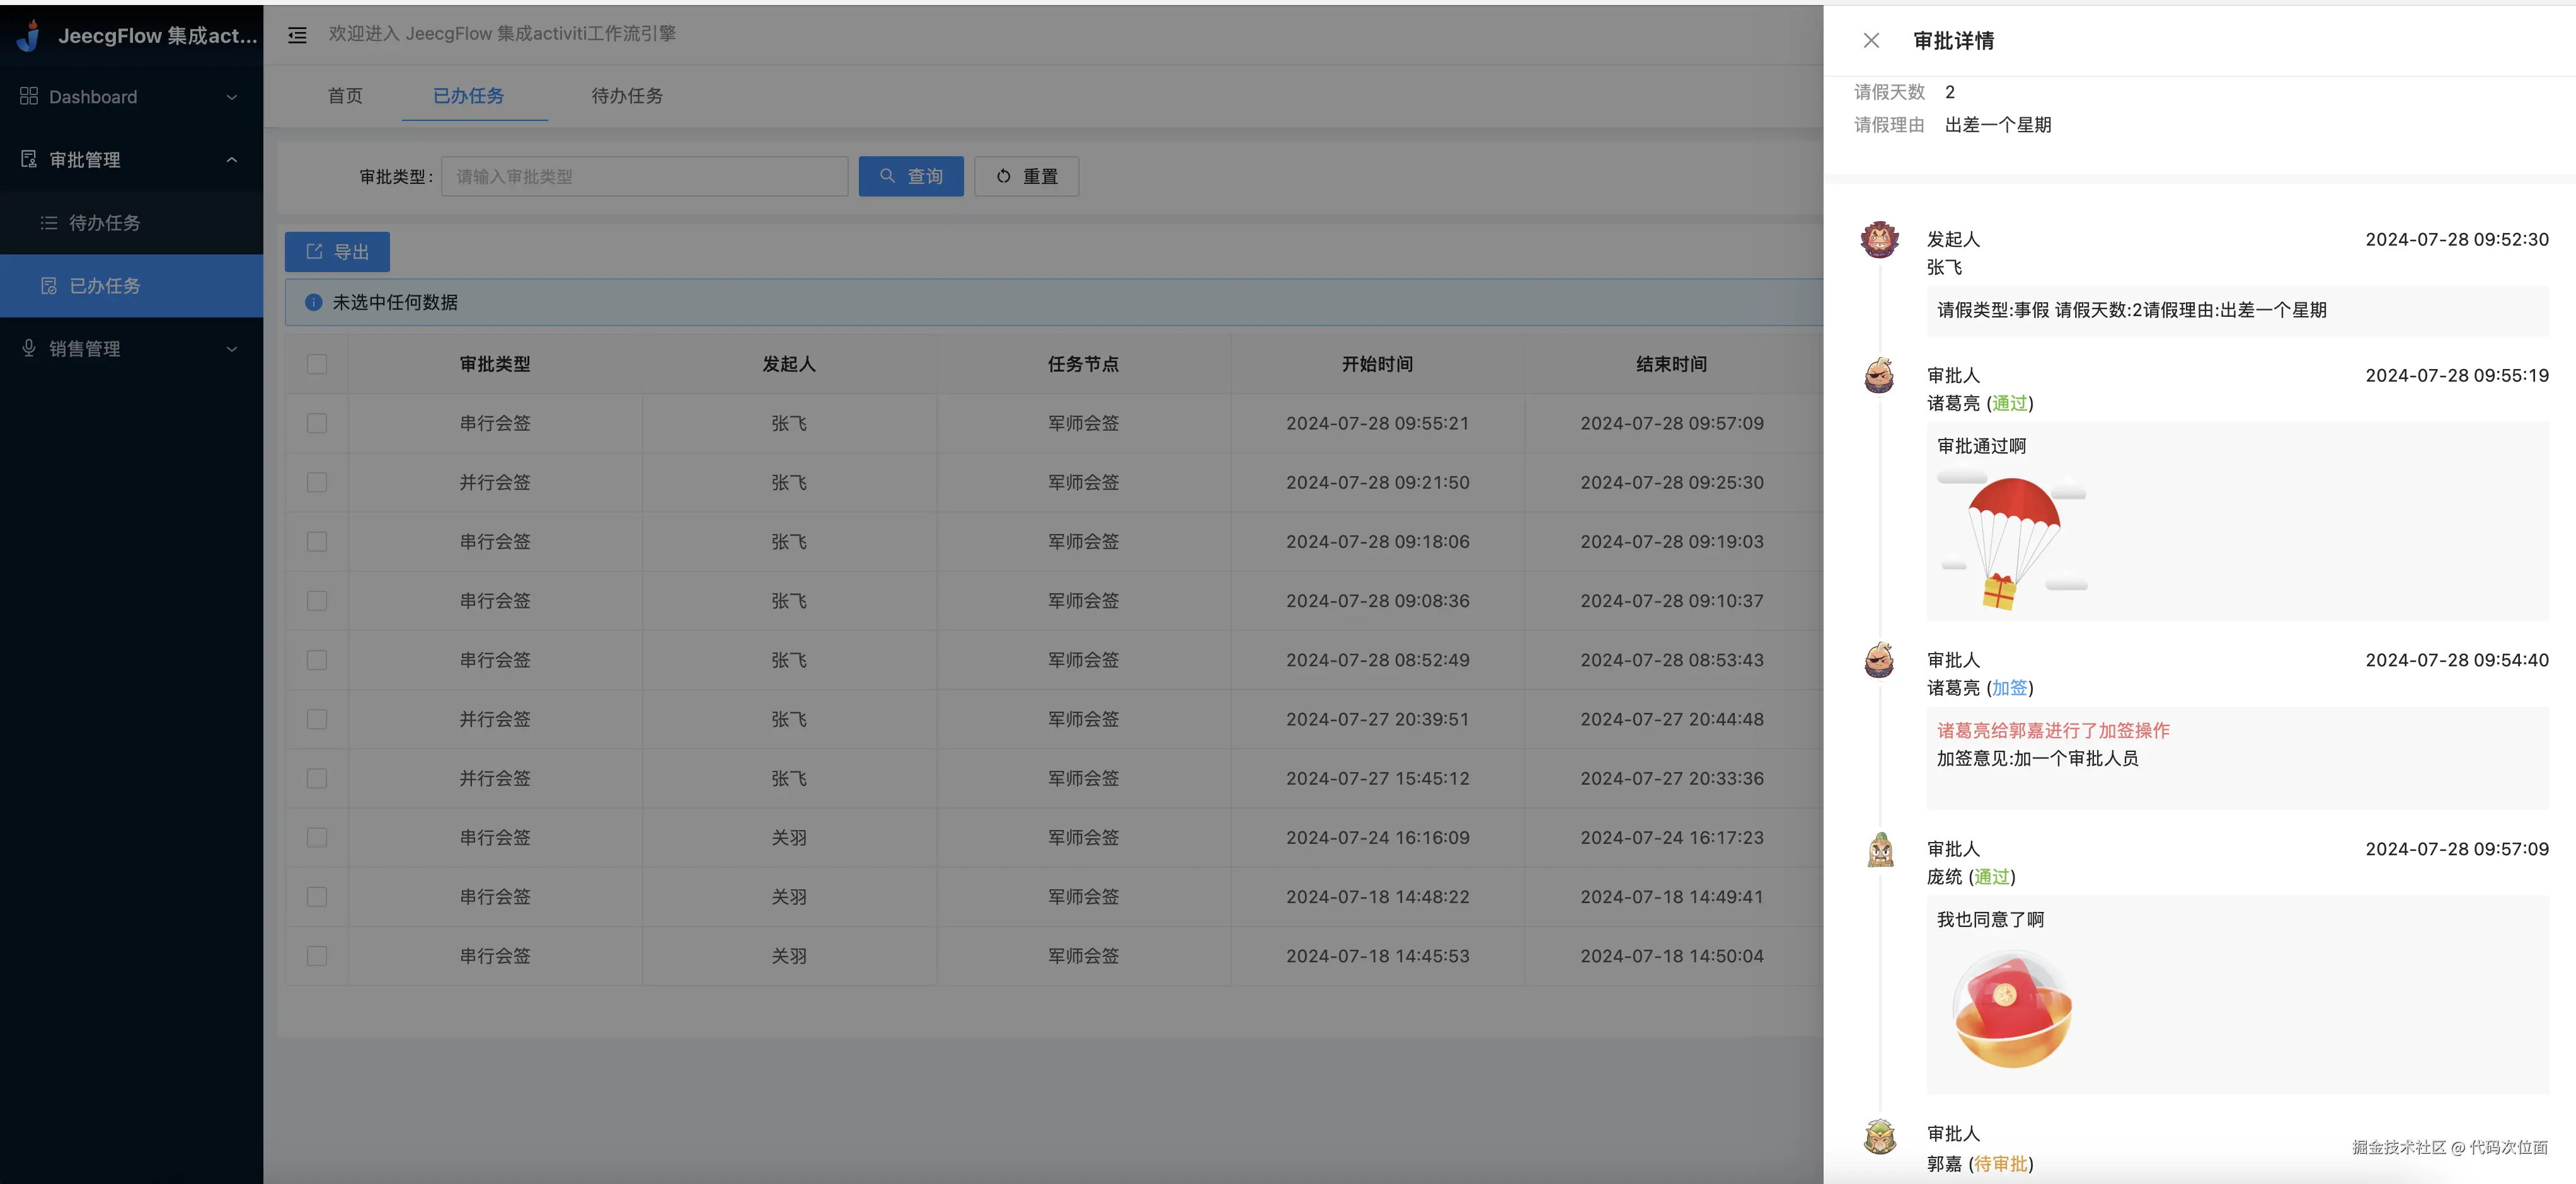Click 庞统's avatar in the approval timeline
This screenshot has width=2576, height=1184.
(x=1880, y=850)
